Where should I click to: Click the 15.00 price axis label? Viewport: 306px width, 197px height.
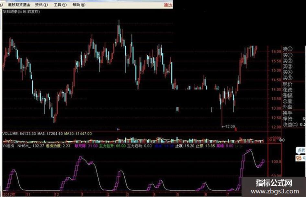tap(276, 71)
